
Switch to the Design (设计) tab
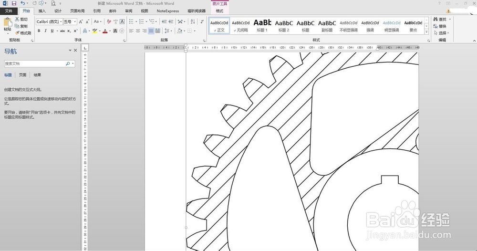point(58,11)
